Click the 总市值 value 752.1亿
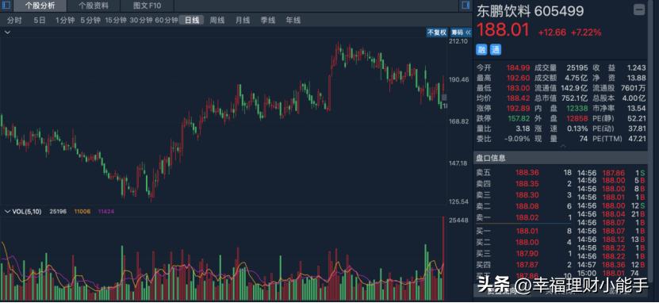Viewport: 659px width, 303px height. click(574, 98)
